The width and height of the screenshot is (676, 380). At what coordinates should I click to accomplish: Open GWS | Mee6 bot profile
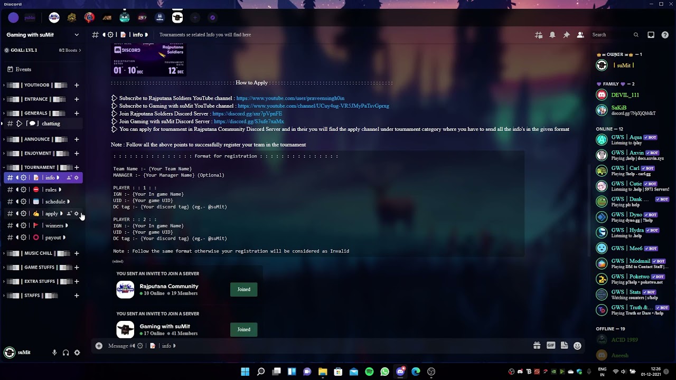click(632, 248)
